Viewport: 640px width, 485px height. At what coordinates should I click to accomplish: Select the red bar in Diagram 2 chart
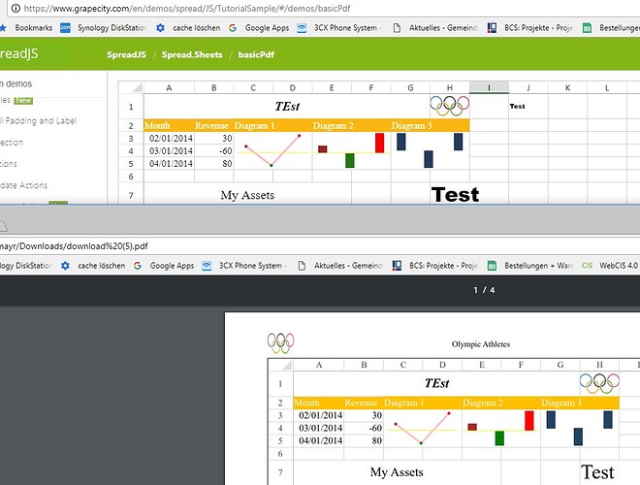379,143
